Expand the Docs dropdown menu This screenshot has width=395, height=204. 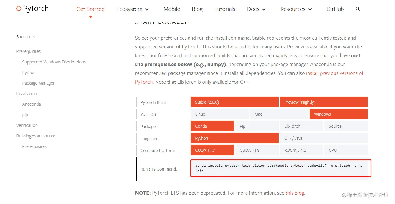[x=256, y=9]
